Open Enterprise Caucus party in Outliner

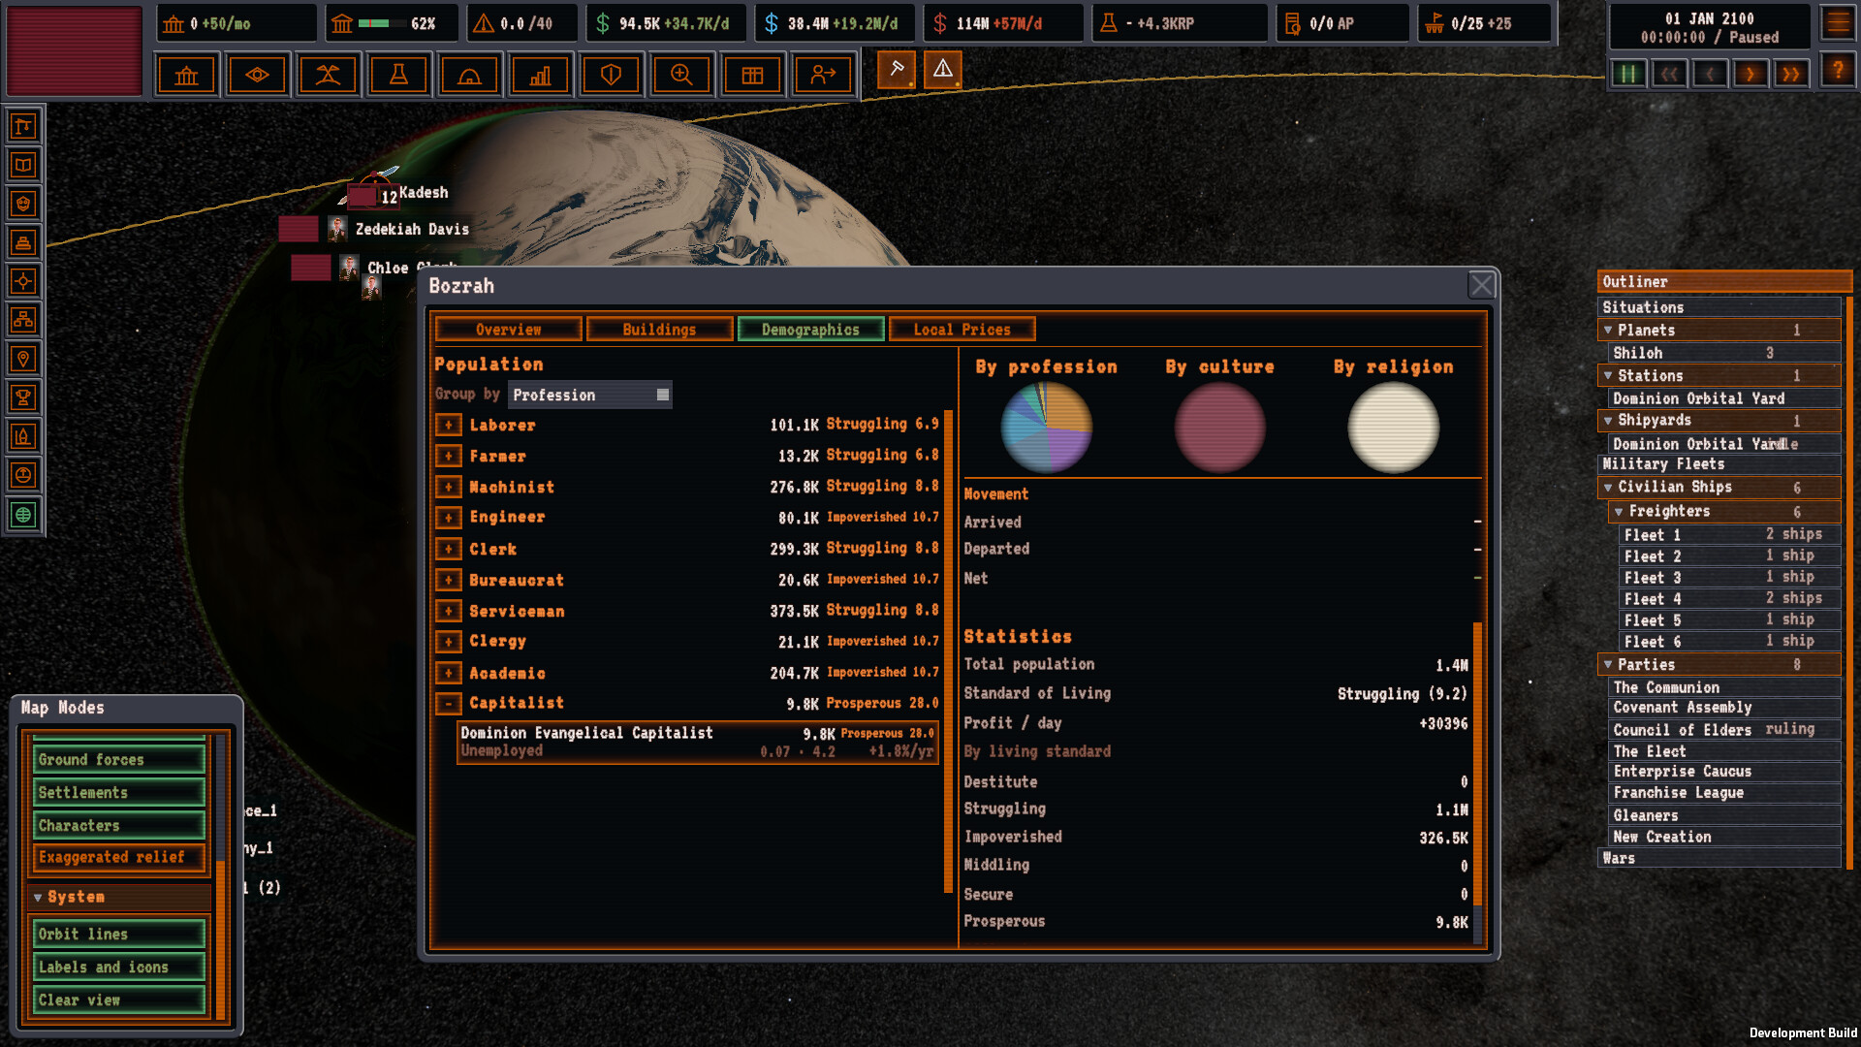pos(1722,772)
